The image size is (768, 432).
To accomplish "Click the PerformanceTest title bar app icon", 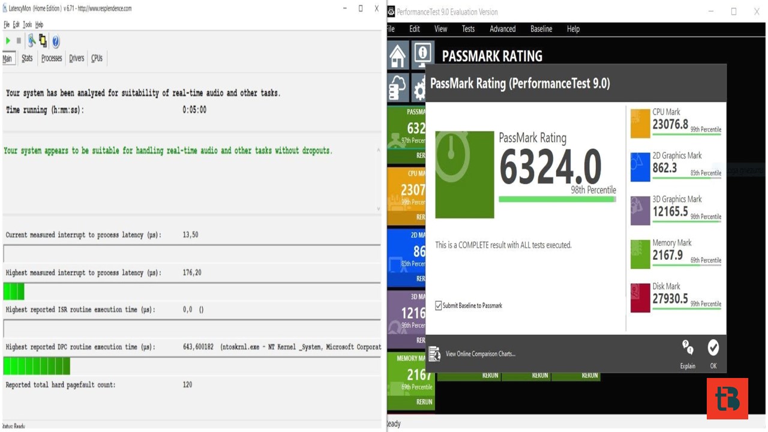I will coord(391,11).
